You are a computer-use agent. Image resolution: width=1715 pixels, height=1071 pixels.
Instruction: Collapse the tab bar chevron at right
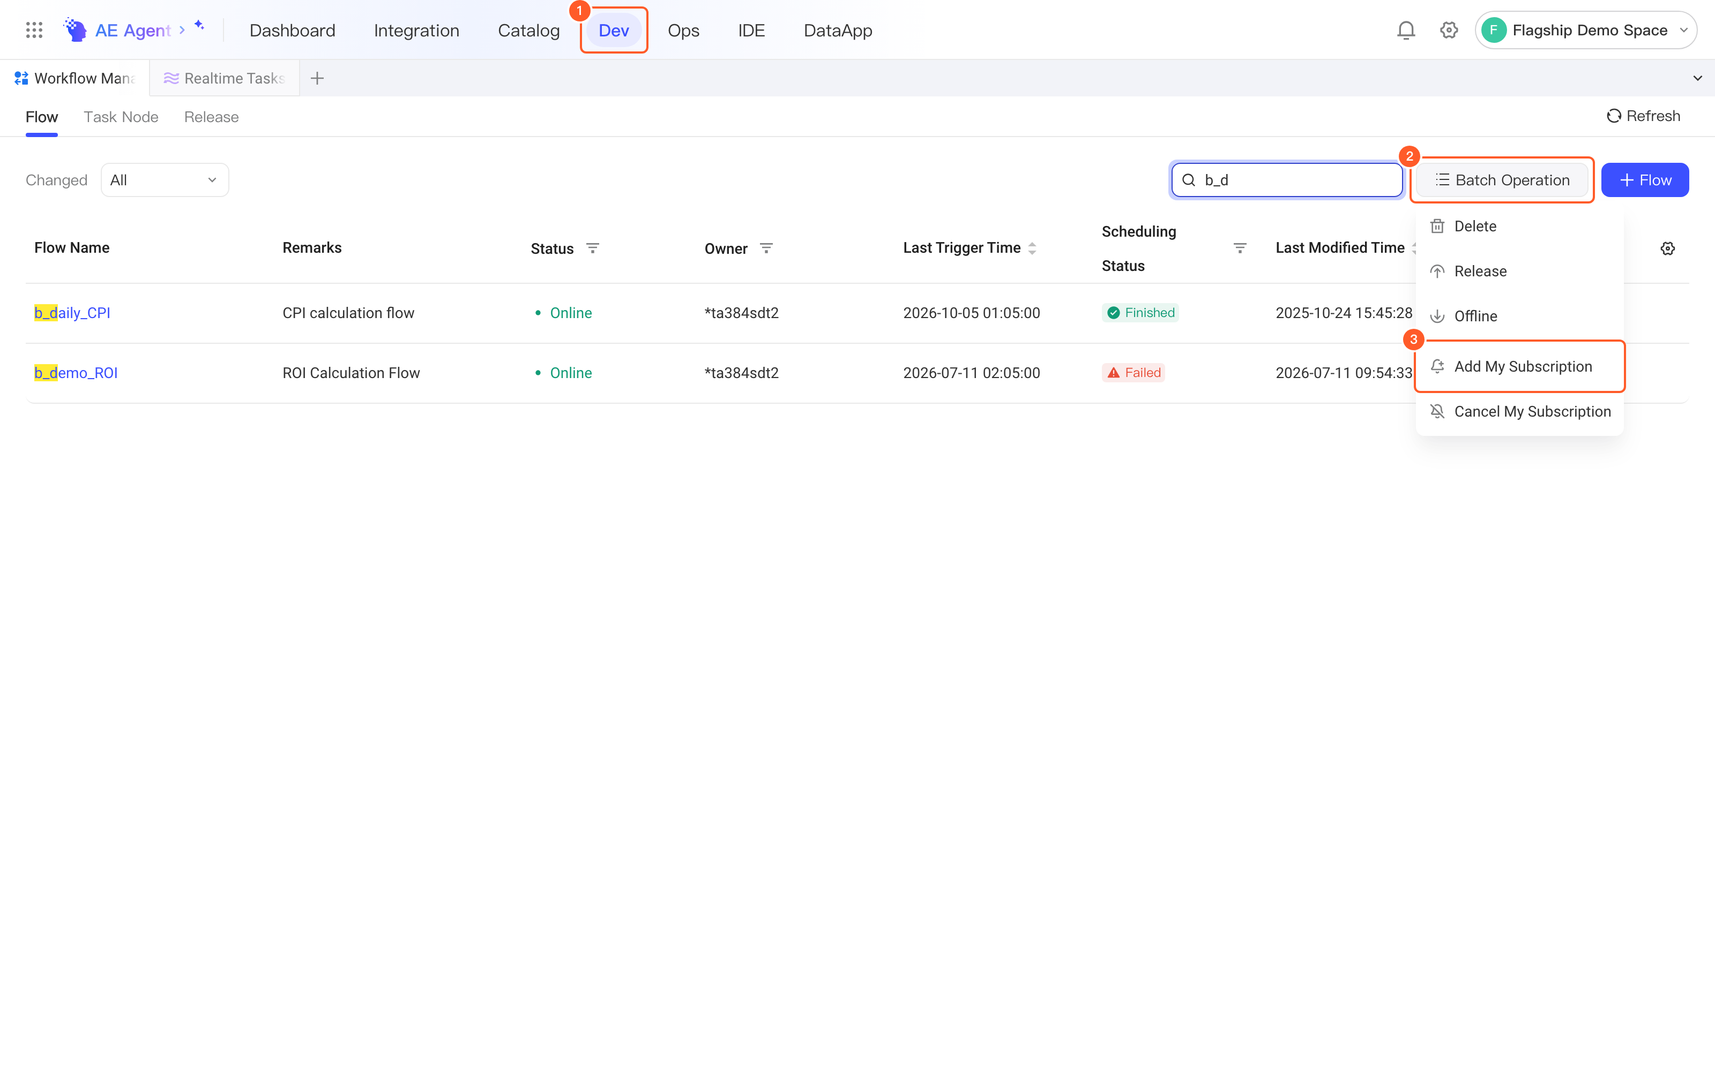(1697, 79)
